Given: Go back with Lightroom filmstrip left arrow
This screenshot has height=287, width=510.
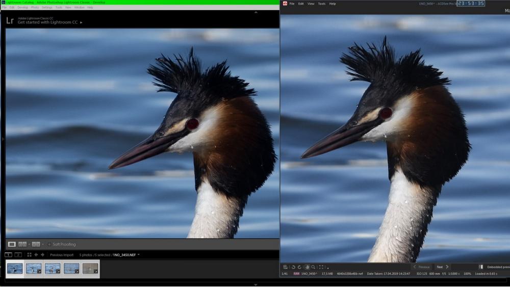Looking at the screenshot, I should click(36, 255).
